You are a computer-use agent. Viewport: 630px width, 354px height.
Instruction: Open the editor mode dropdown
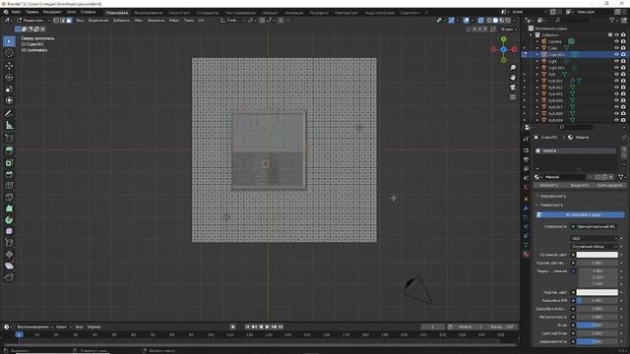click(x=33, y=20)
